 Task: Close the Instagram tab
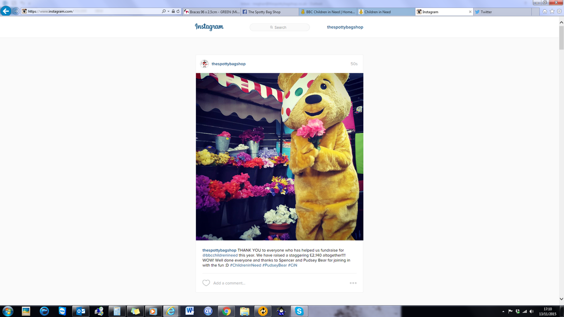tap(470, 12)
